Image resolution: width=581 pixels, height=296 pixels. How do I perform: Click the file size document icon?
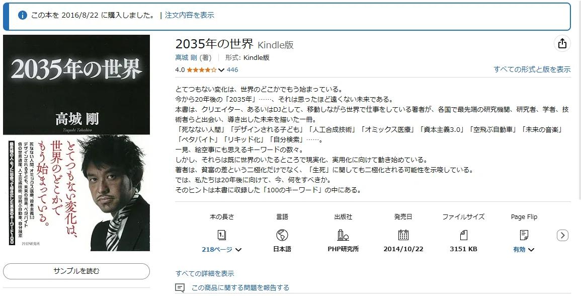click(x=463, y=235)
